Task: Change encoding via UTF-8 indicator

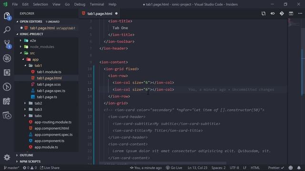Action: point(234,168)
